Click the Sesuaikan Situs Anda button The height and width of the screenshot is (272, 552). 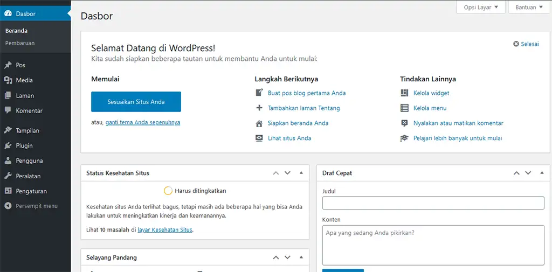tap(136, 102)
